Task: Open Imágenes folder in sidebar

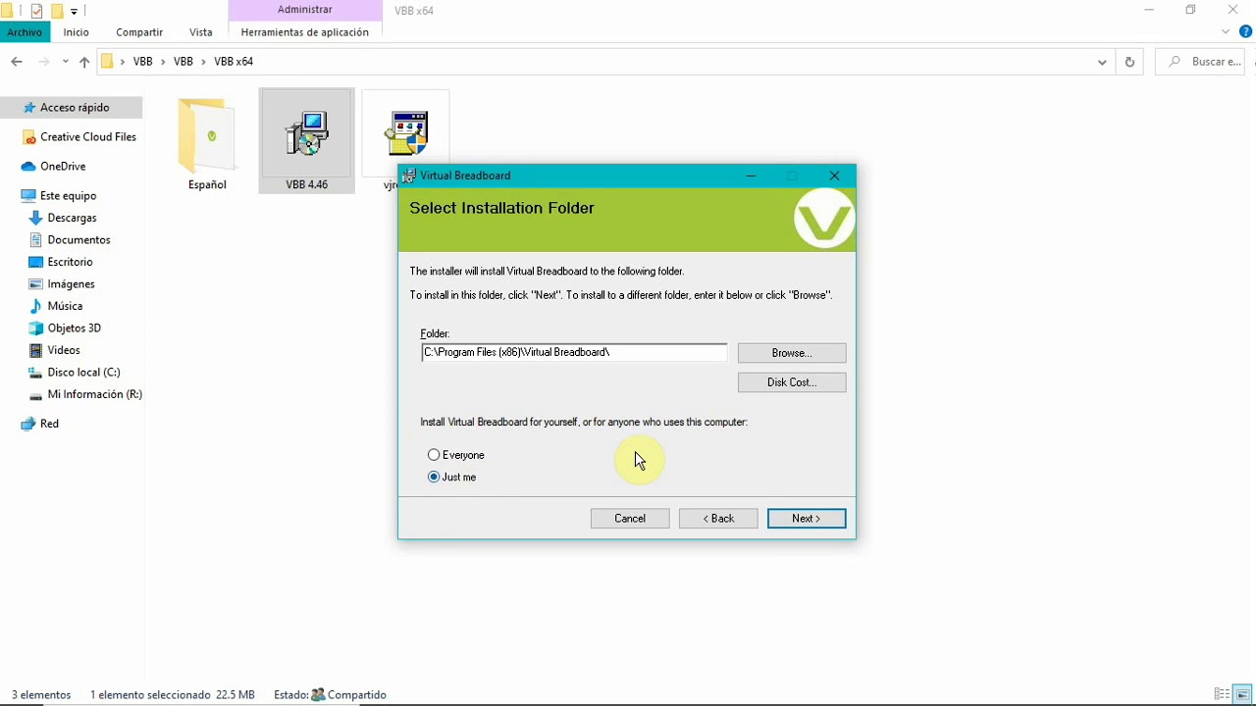Action: pos(71,284)
